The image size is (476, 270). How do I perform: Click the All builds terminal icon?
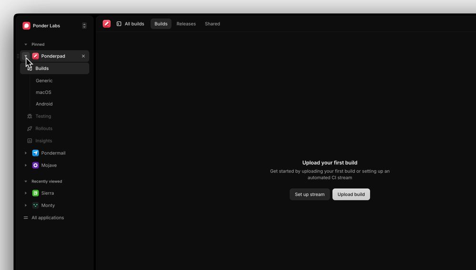point(119,24)
